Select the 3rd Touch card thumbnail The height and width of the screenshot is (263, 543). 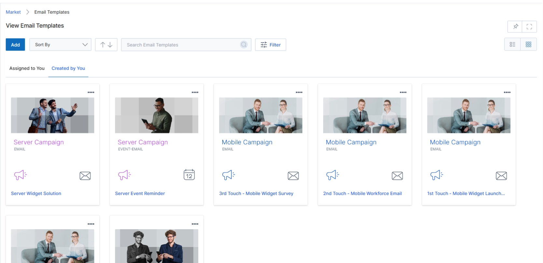[261, 115]
